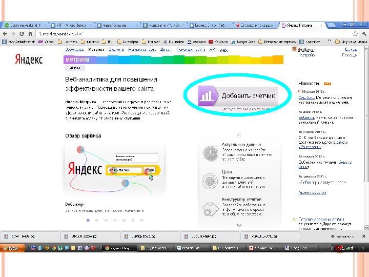Click the browser forward arrow

point(13,34)
